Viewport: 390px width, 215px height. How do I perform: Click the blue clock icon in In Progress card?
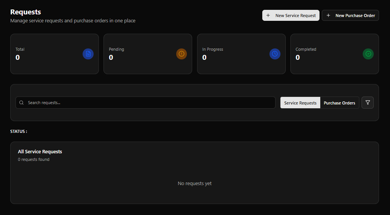(275, 54)
